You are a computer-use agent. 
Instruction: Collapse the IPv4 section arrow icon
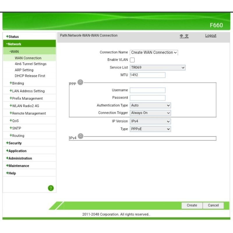[x=81, y=136]
